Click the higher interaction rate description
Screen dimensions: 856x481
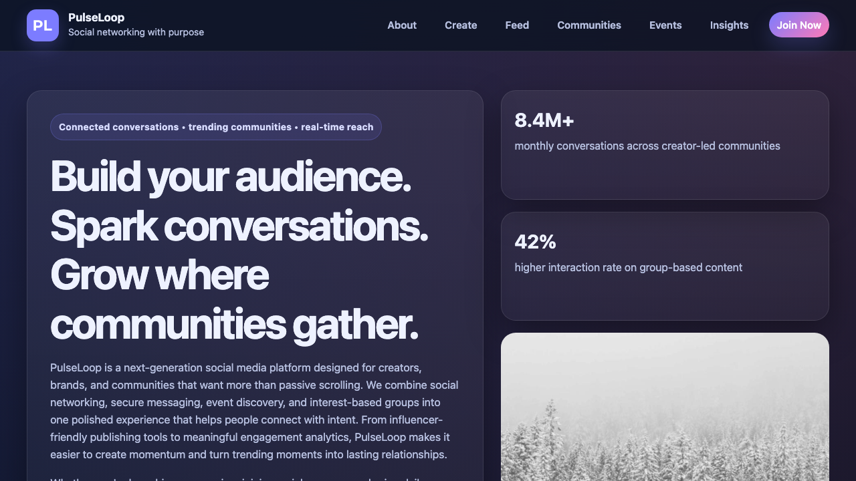tap(629, 267)
